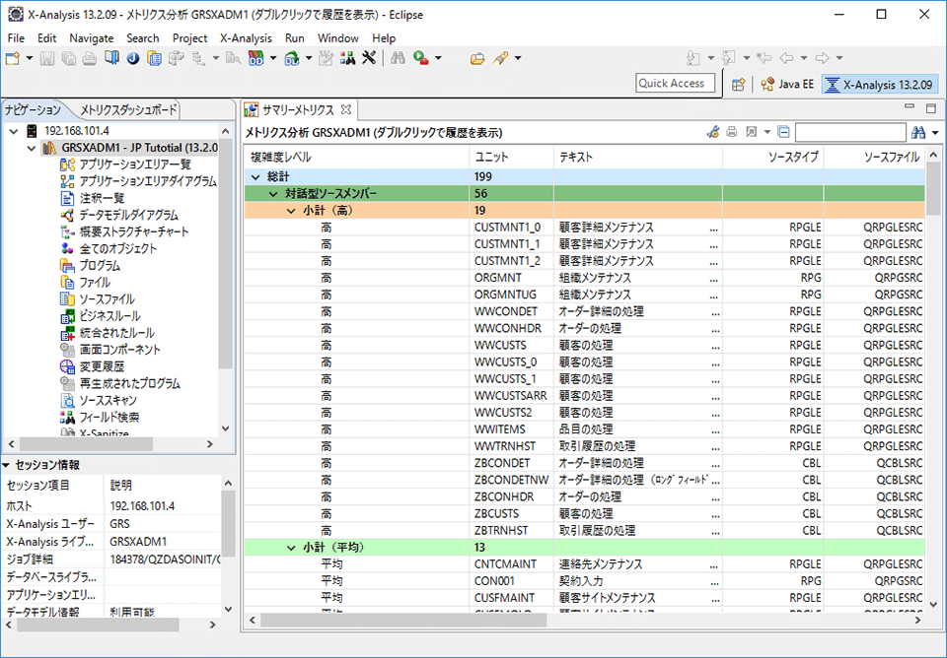Click the crossed wrench tools icon
The width and height of the screenshot is (947, 658).
pyautogui.click(x=369, y=58)
